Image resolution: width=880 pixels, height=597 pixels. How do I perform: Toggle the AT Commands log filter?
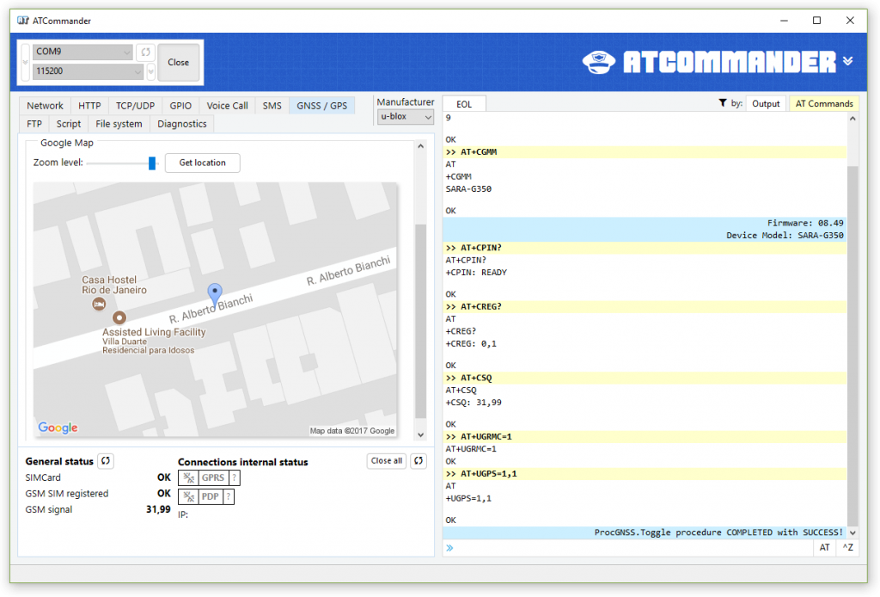point(823,104)
